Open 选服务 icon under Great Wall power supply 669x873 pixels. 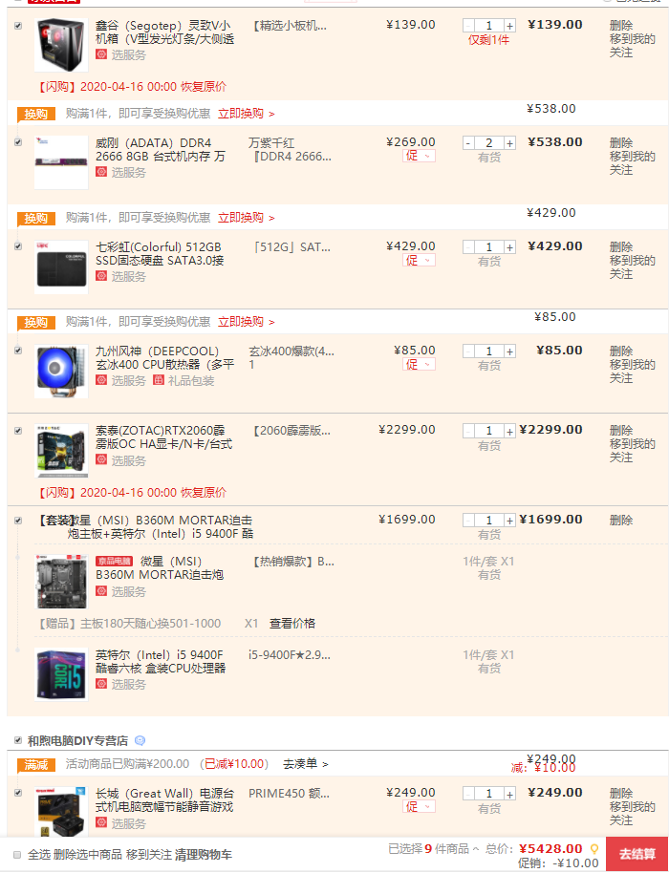pos(100,823)
